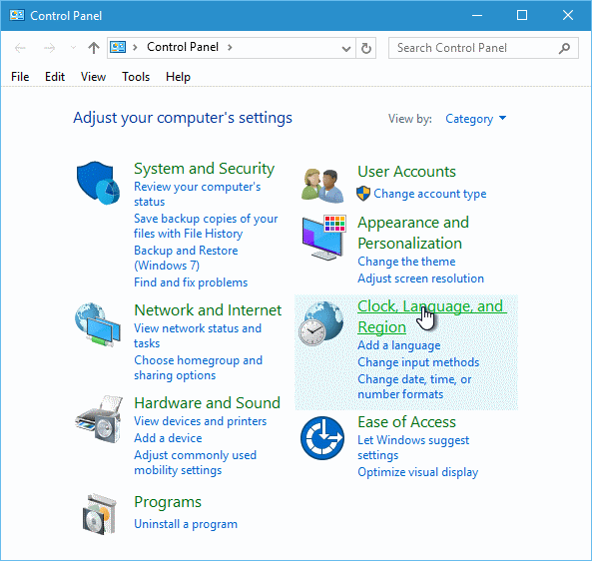Image resolution: width=592 pixels, height=561 pixels.
Task: Click the Forward navigation arrow
Action: click(49, 48)
